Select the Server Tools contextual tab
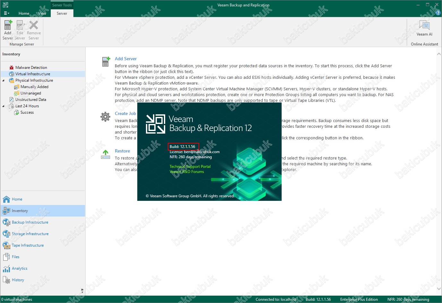The width and height of the screenshot is (442, 303). (62, 5)
